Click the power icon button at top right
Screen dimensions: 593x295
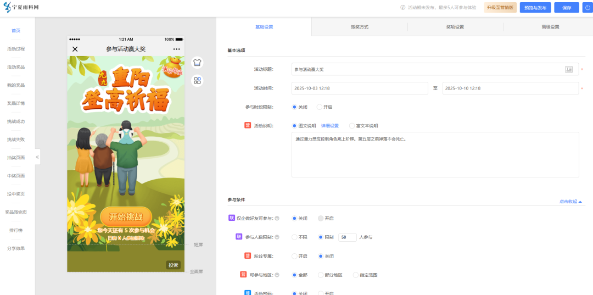coord(588,8)
